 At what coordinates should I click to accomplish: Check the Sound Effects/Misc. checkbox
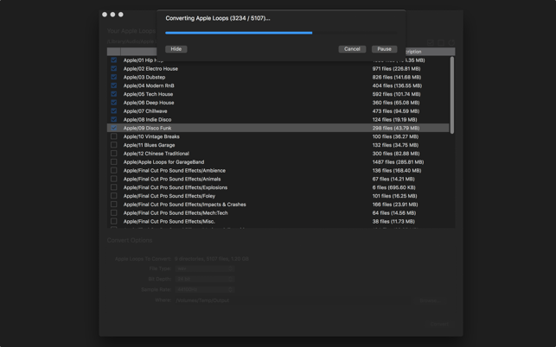[114, 221]
